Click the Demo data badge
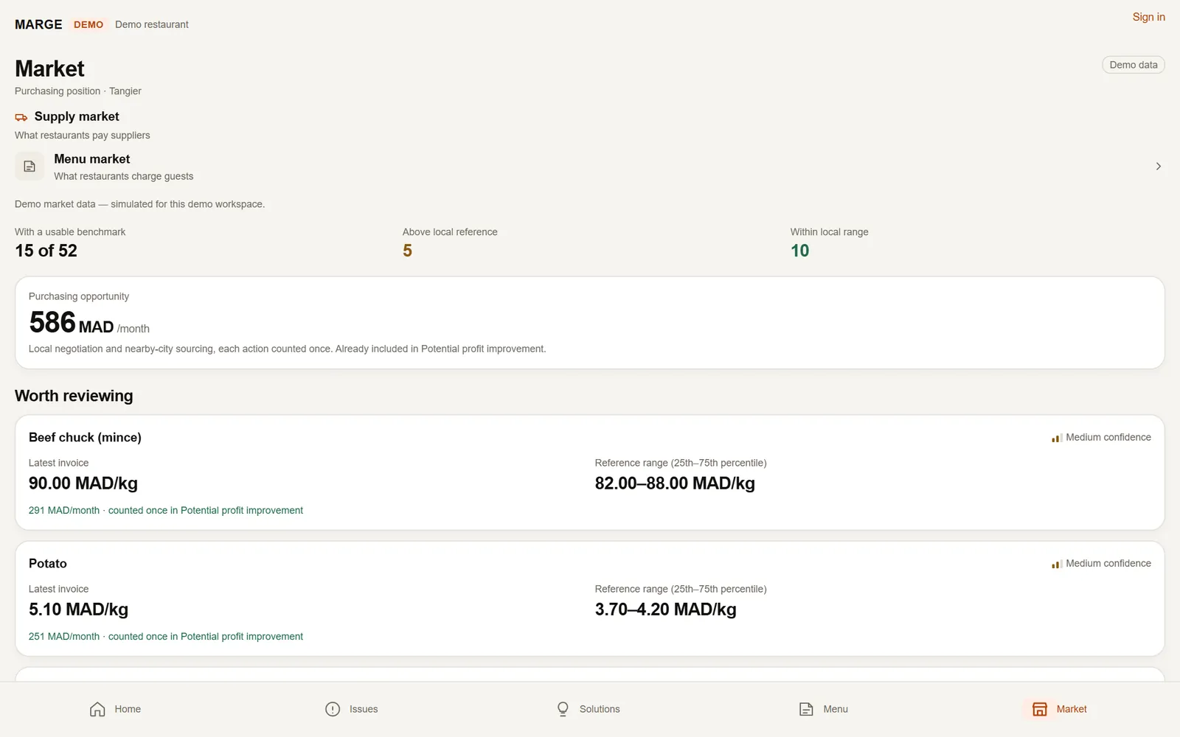 pyautogui.click(x=1134, y=65)
